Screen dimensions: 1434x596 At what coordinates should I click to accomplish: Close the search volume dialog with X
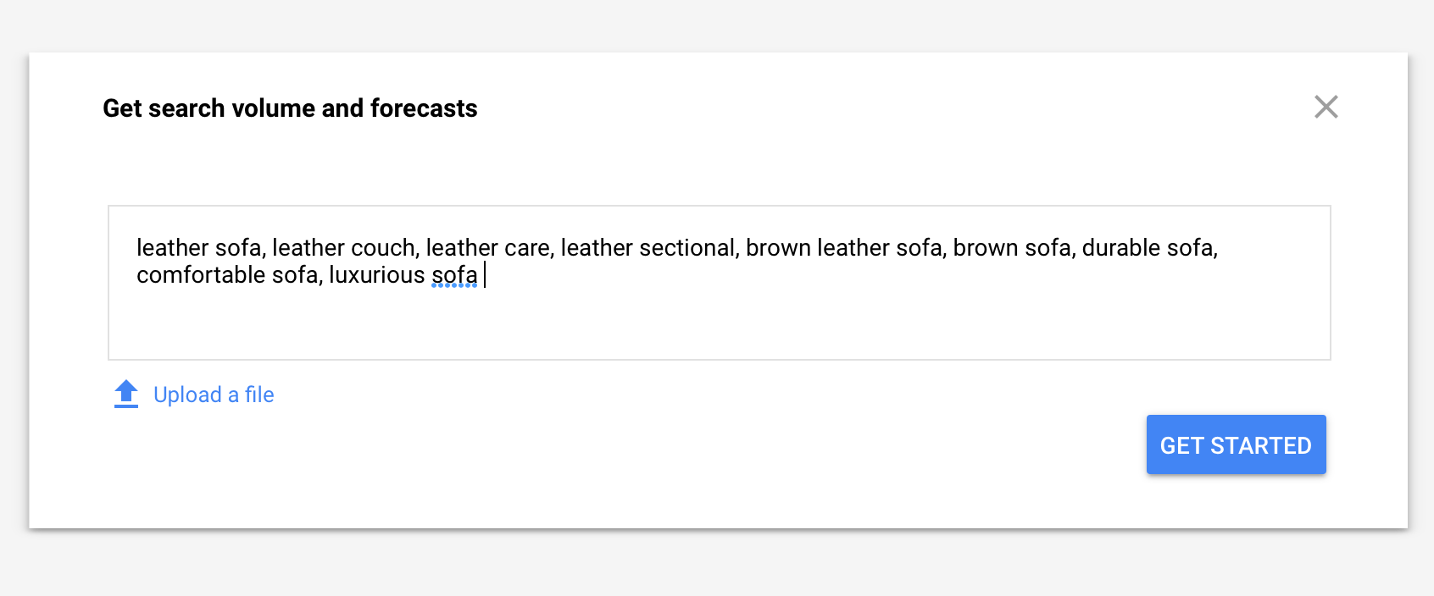[1326, 107]
